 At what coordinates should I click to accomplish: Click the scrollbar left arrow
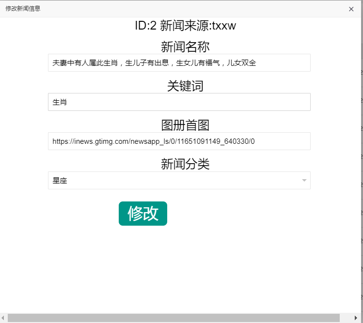3,318
